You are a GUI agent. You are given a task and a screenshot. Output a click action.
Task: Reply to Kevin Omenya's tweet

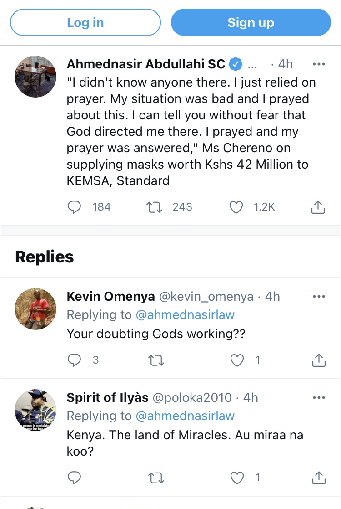click(74, 360)
